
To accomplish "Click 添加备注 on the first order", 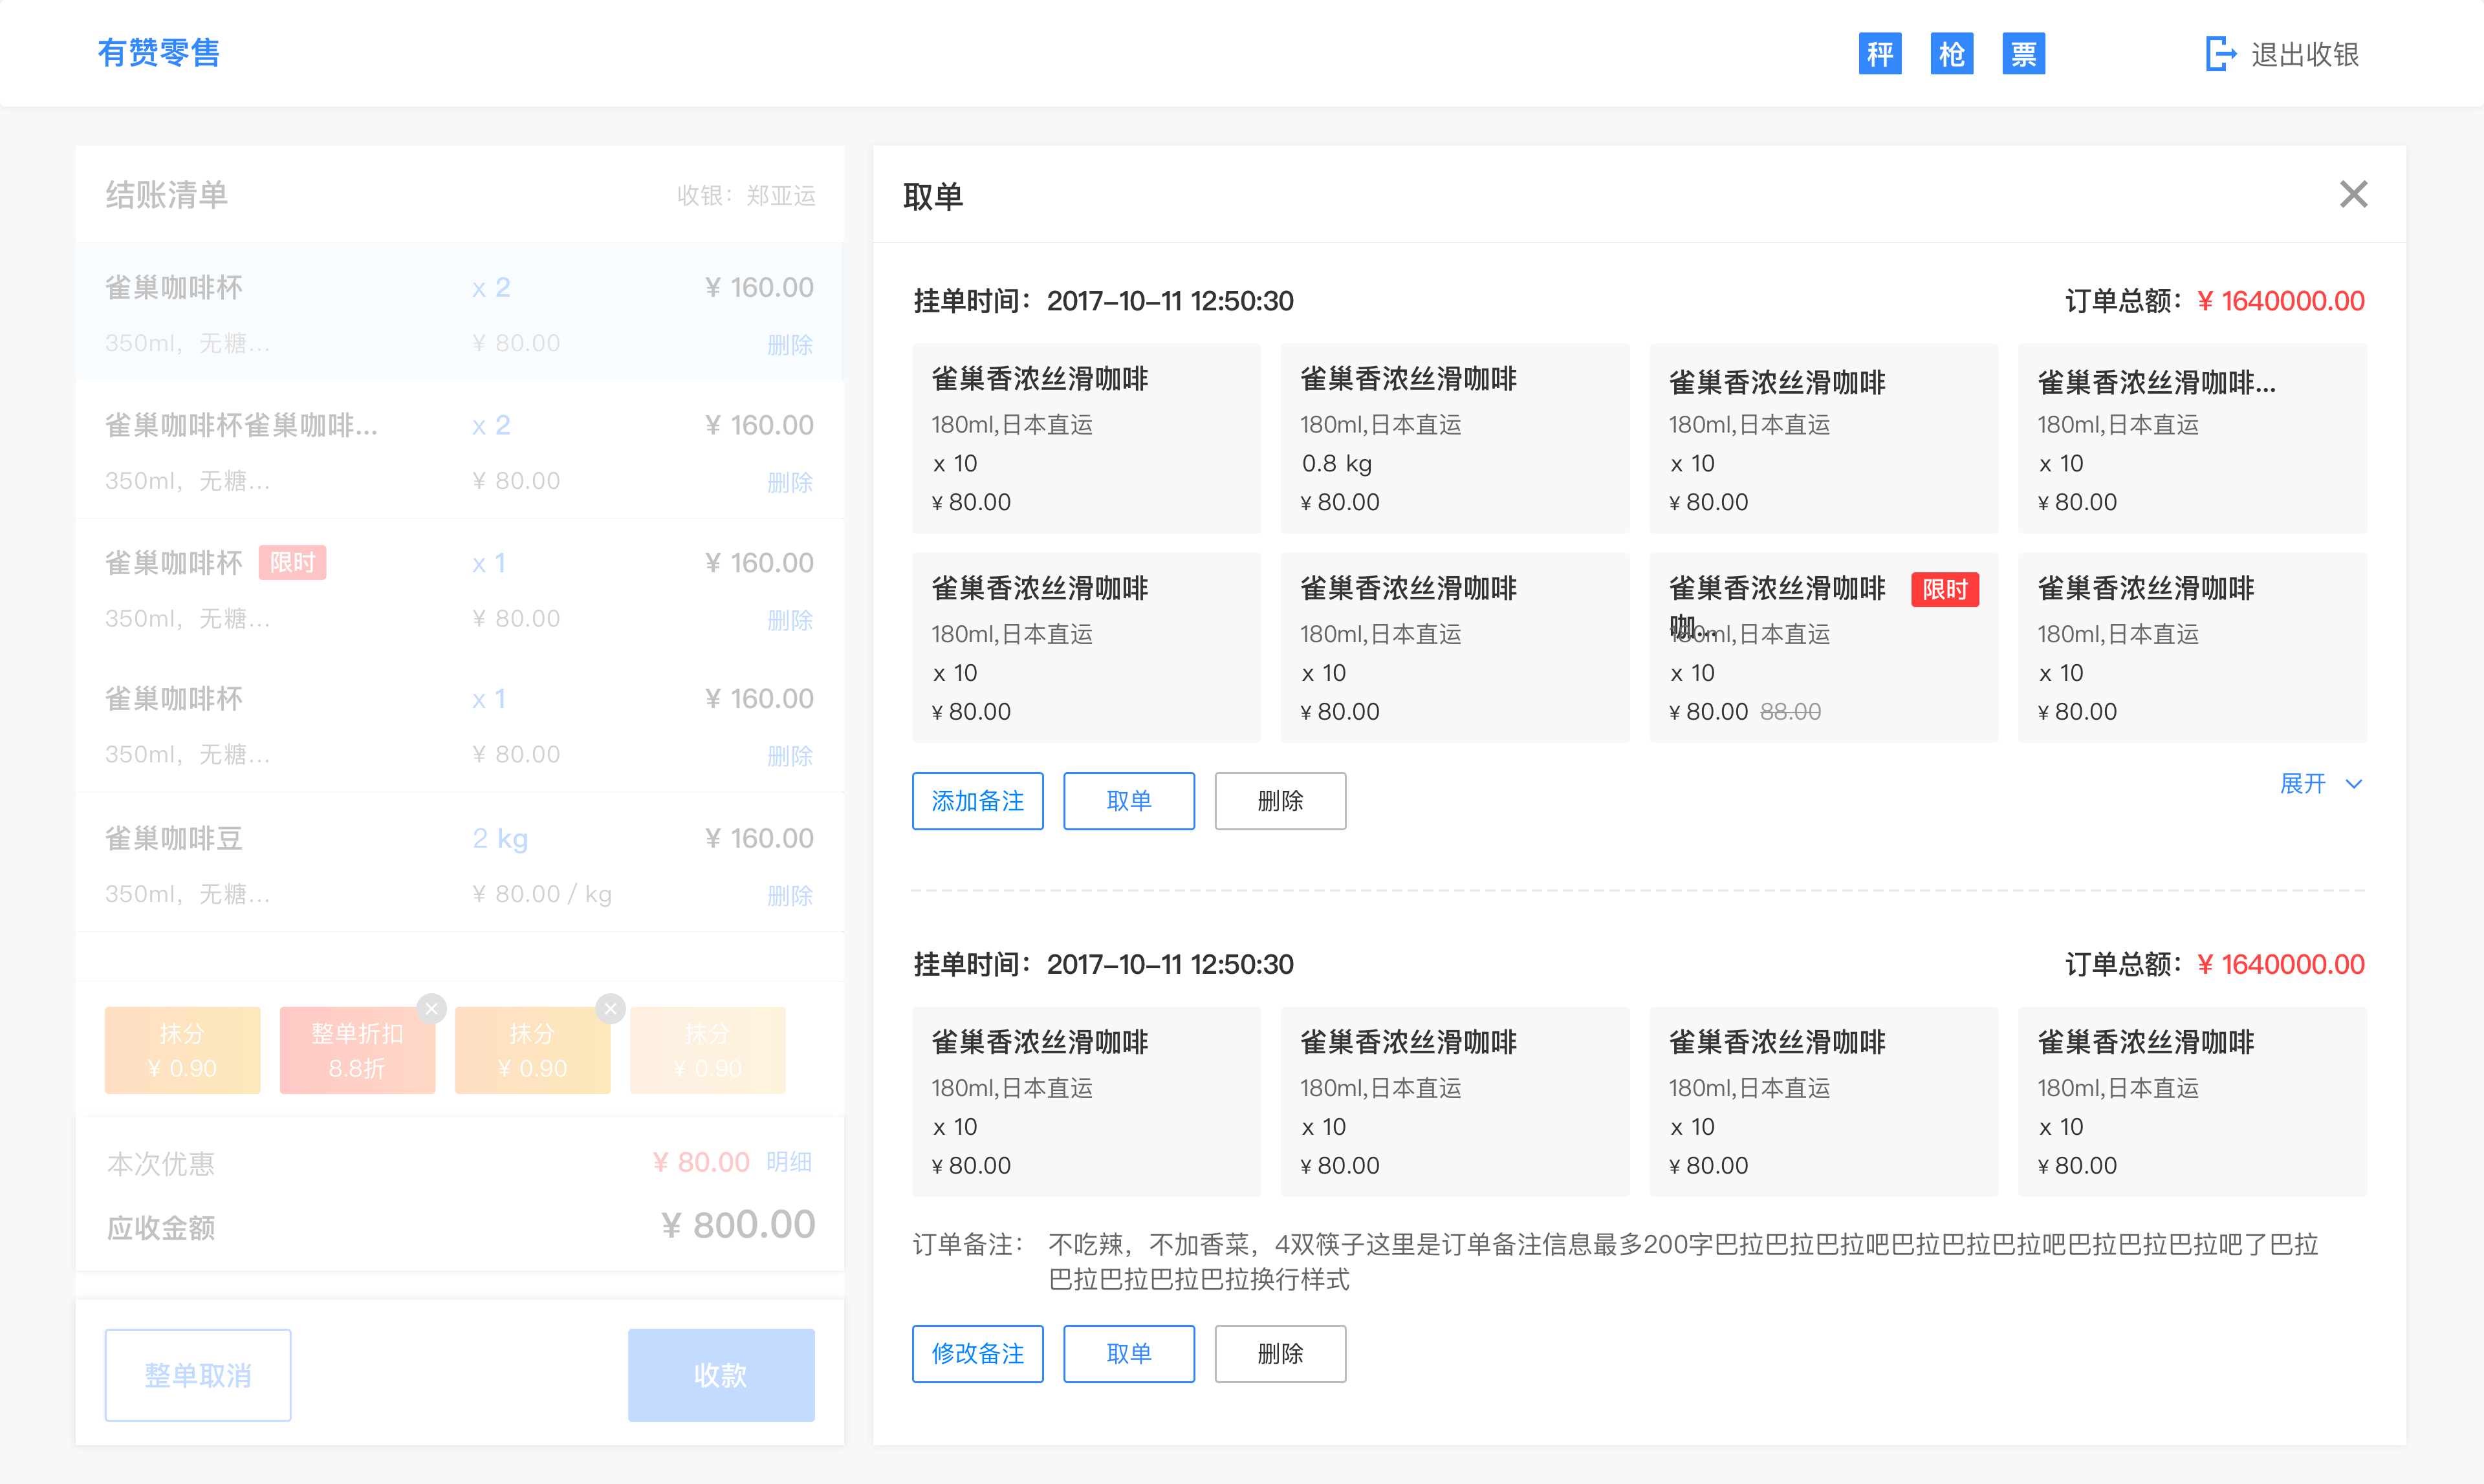I will click(x=977, y=801).
